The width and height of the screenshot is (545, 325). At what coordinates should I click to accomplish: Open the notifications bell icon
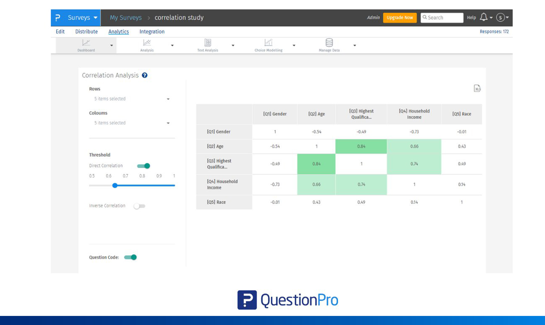pyautogui.click(x=483, y=17)
